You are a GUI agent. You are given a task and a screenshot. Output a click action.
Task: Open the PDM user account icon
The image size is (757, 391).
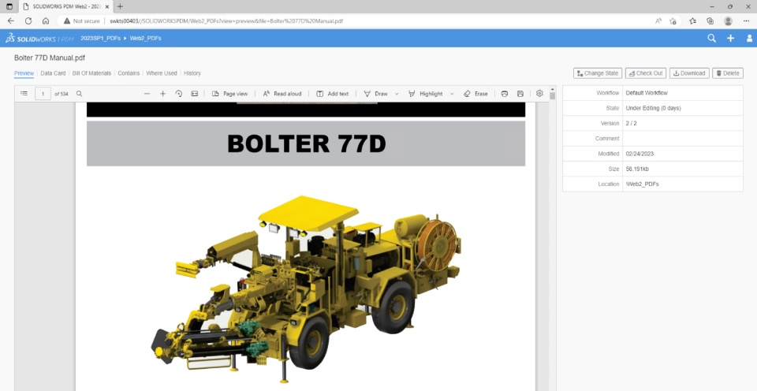[x=749, y=38]
